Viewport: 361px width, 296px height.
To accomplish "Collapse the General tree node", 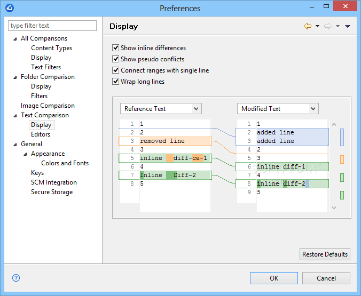I will tap(15, 145).
